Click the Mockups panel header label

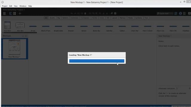pos(7,36)
